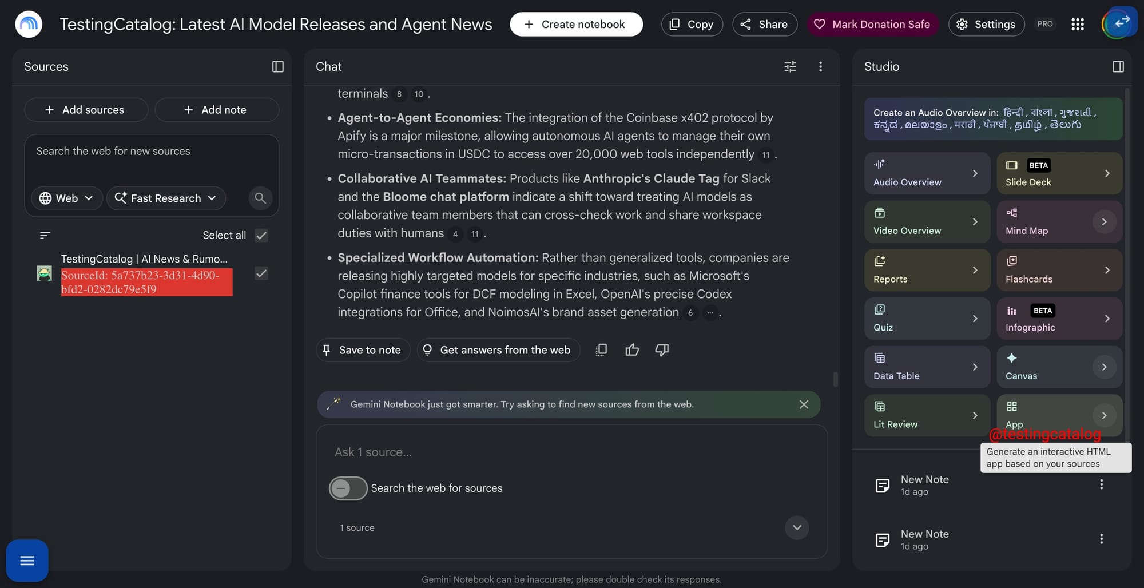Open chat more options menu
Screen dimensions: 1144x588
820,67
